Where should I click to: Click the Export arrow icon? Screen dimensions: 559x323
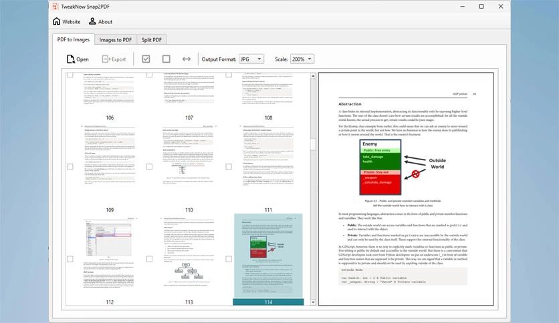click(x=106, y=59)
